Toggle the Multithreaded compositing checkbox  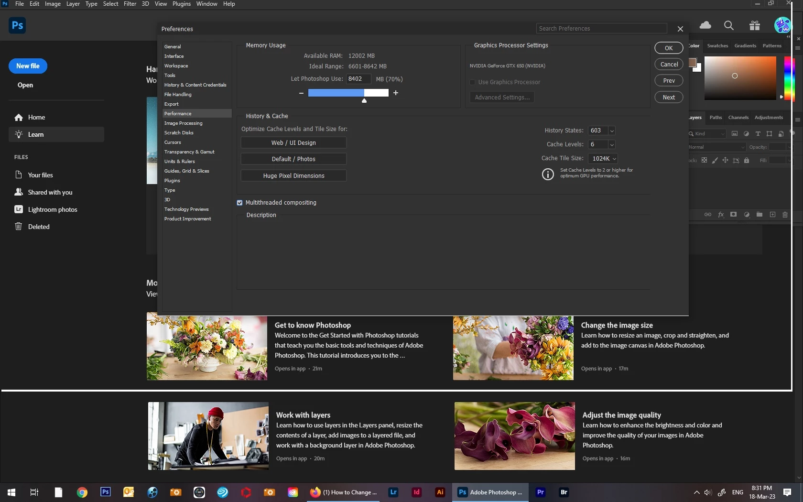[239, 203]
